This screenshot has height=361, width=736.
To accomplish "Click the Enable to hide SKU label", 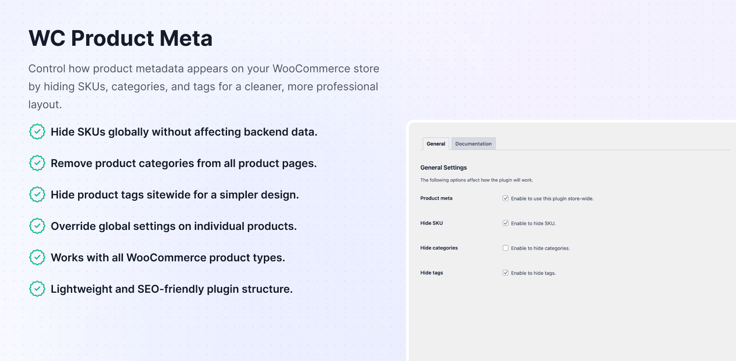I will click(x=533, y=224).
